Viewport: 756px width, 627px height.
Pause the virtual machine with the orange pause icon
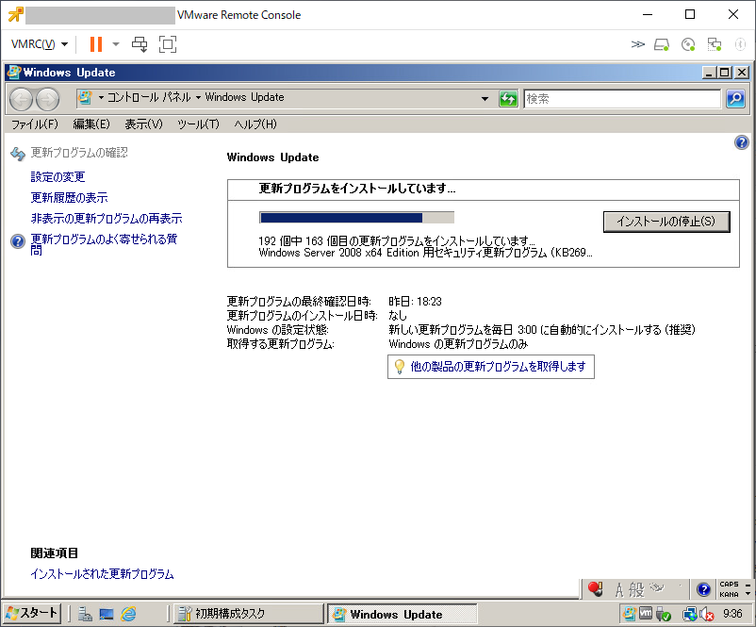click(x=96, y=44)
